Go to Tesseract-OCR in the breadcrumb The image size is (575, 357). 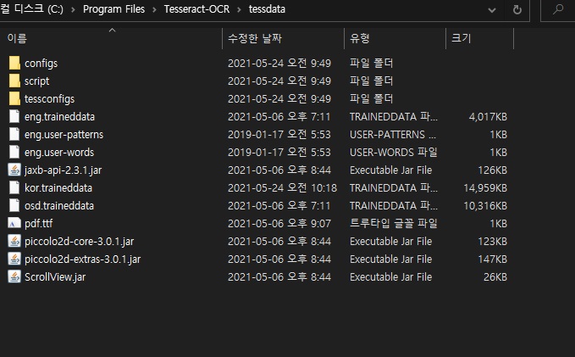click(196, 9)
